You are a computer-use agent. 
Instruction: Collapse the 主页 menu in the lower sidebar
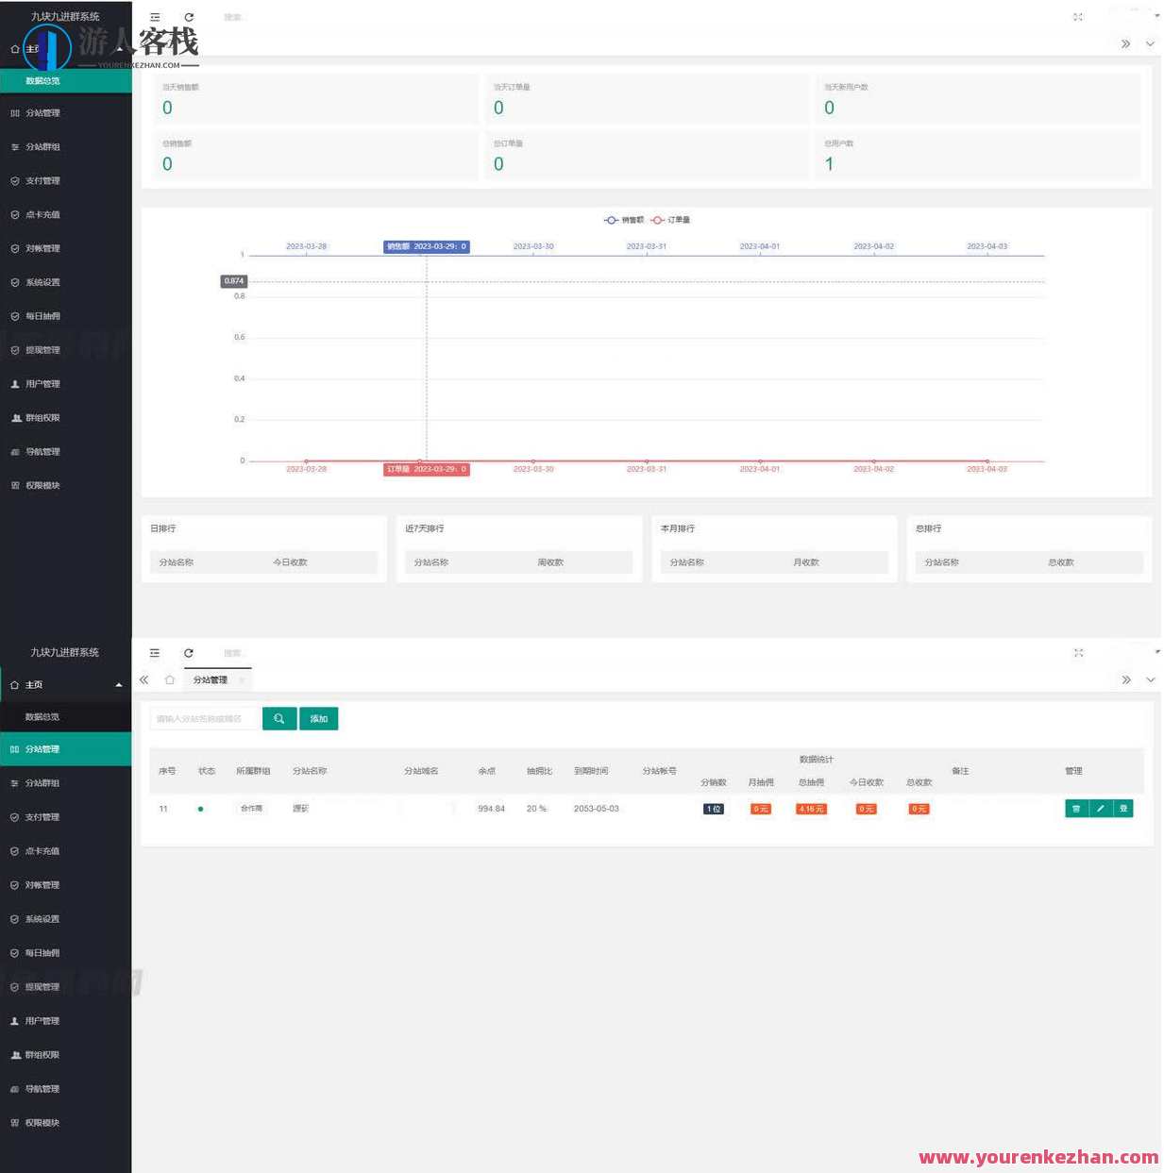119,685
